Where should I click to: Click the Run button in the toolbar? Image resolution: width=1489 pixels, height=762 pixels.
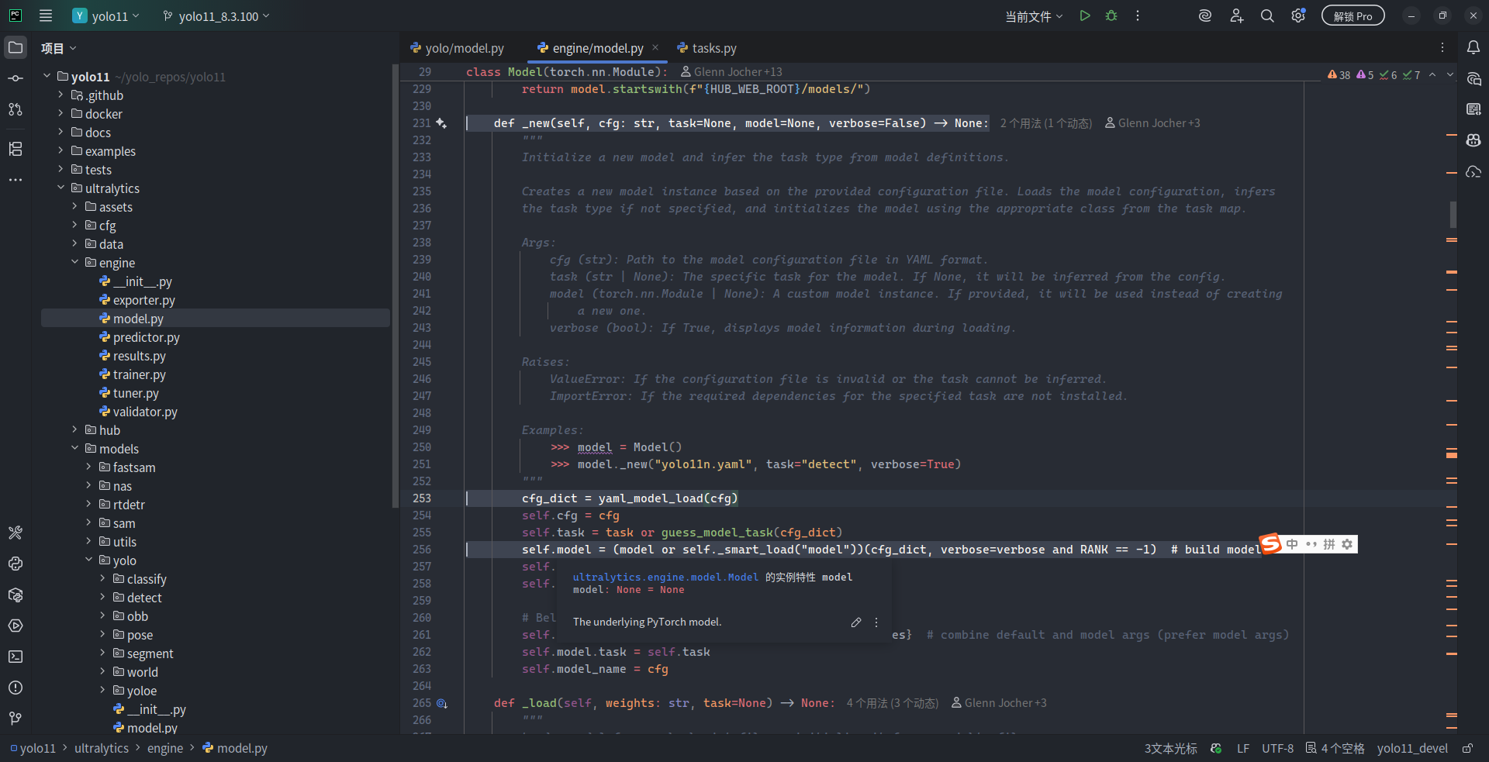pyautogui.click(x=1085, y=16)
